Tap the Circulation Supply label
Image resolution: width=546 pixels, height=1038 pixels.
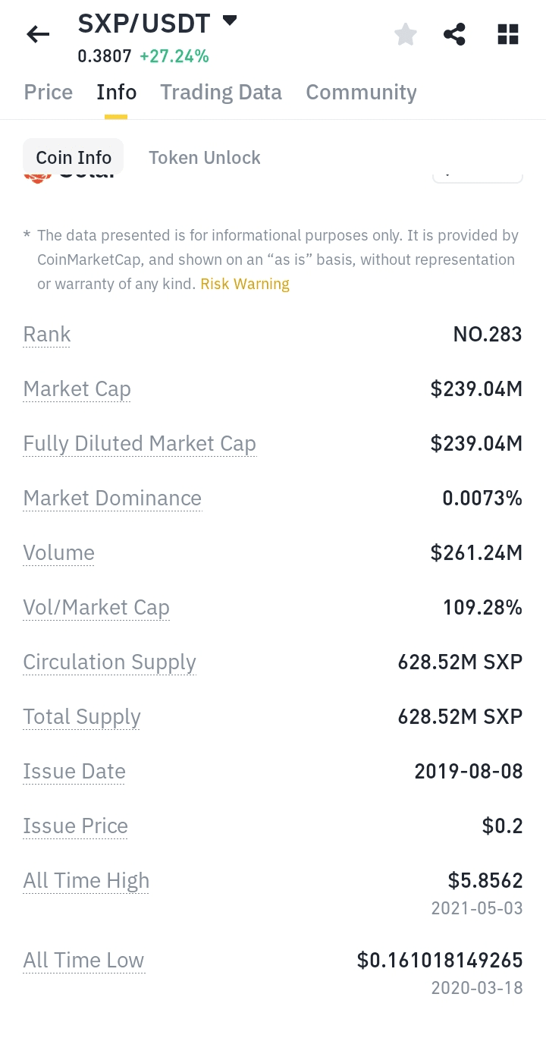pyautogui.click(x=109, y=662)
